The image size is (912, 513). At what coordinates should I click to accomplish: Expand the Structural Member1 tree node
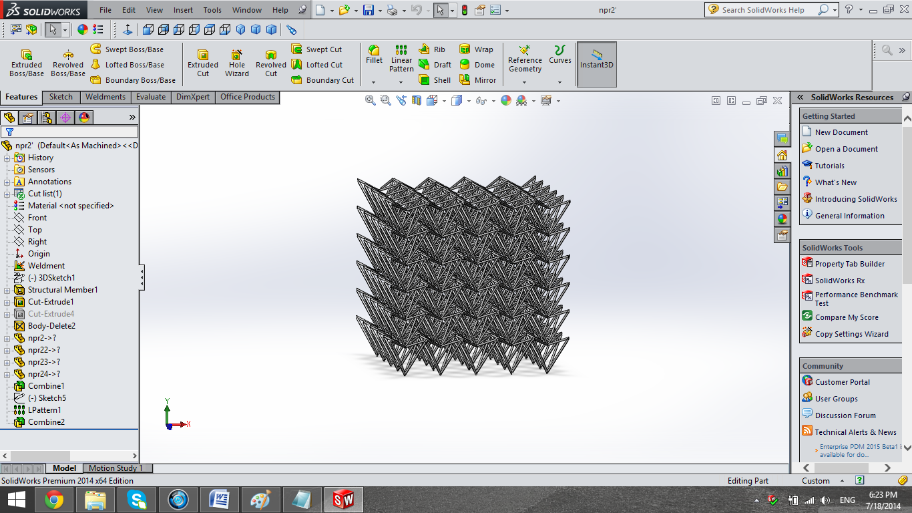pos(7,290)
